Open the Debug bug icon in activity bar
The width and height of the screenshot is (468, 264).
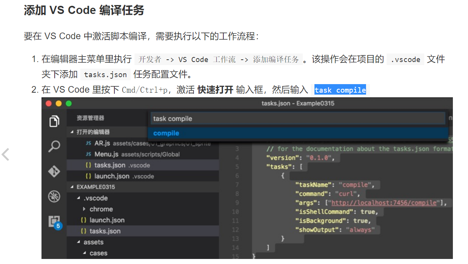[x=54, y=196]
